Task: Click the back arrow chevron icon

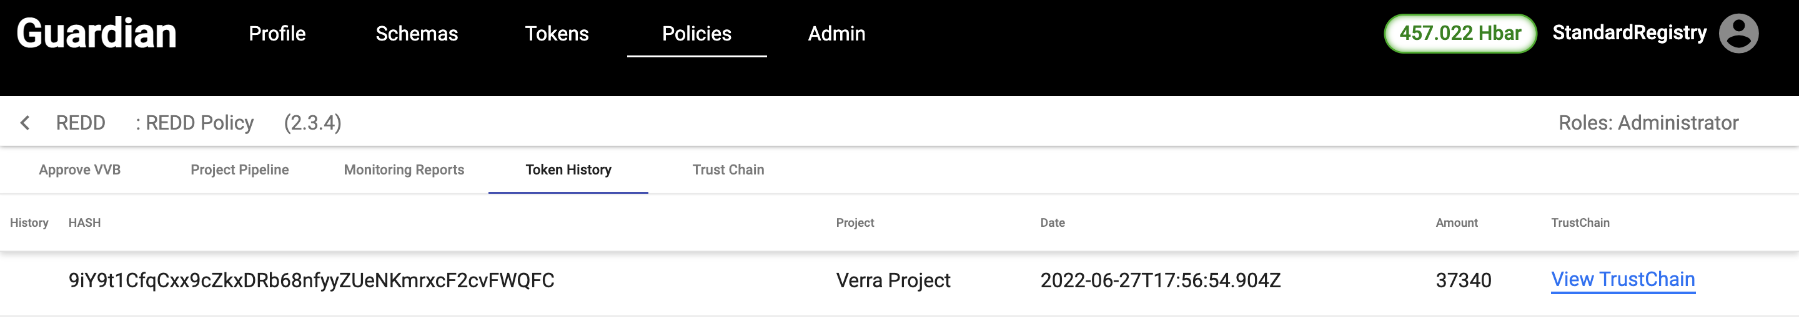Action: tap(25, 123)
